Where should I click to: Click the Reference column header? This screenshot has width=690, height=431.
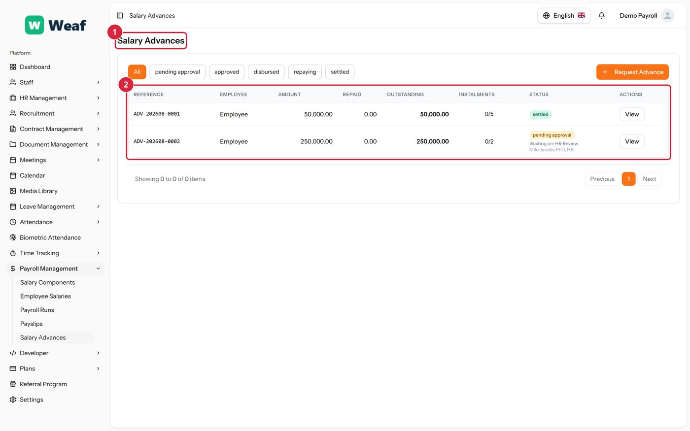pyautogui.click(x=148, y=95)
